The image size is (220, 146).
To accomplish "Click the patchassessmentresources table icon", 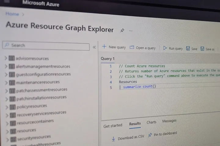I will [12, 91].
